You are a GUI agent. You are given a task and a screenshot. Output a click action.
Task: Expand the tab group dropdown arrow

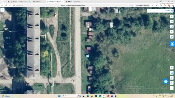pyautogui.click(x=5, y=2)
